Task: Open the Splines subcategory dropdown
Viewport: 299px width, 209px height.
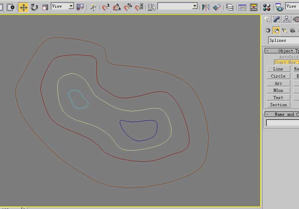Action: (x=284, y=40)
